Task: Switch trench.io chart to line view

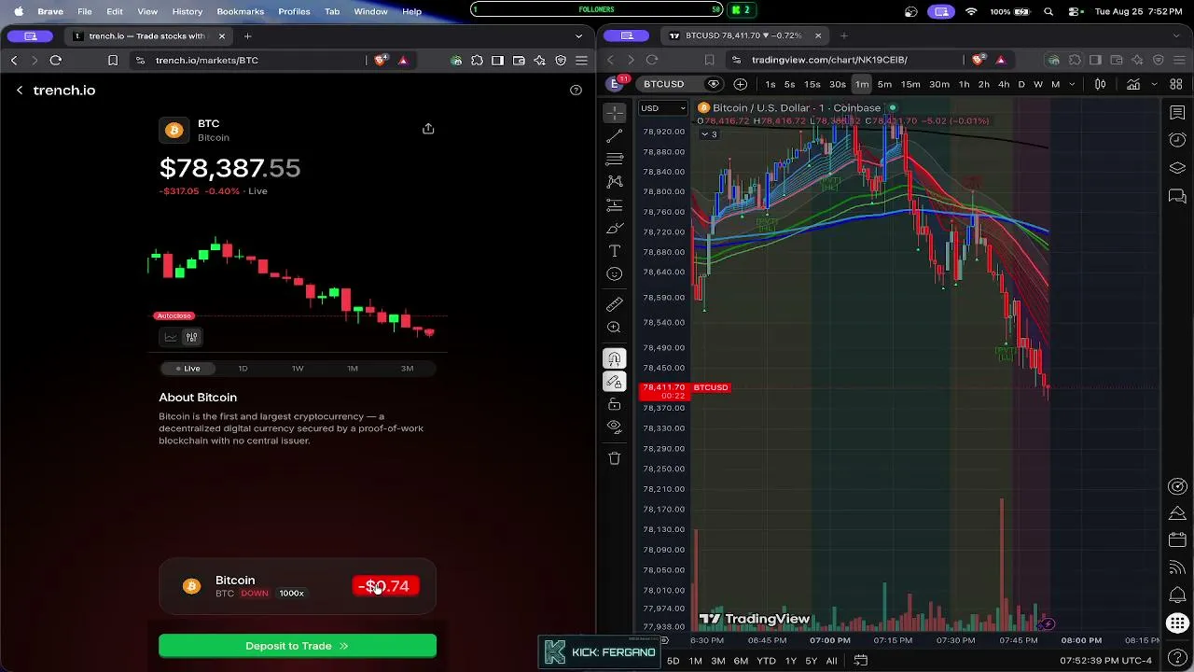Action: point(171,337)
